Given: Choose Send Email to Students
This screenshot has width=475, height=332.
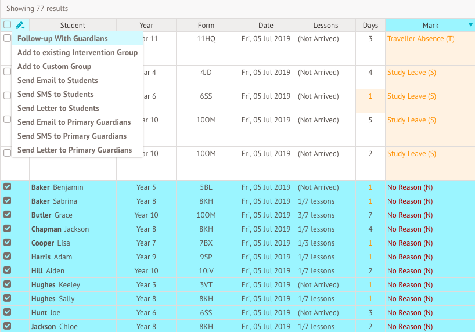Looking at the screenshot, I should pos(57,81).
